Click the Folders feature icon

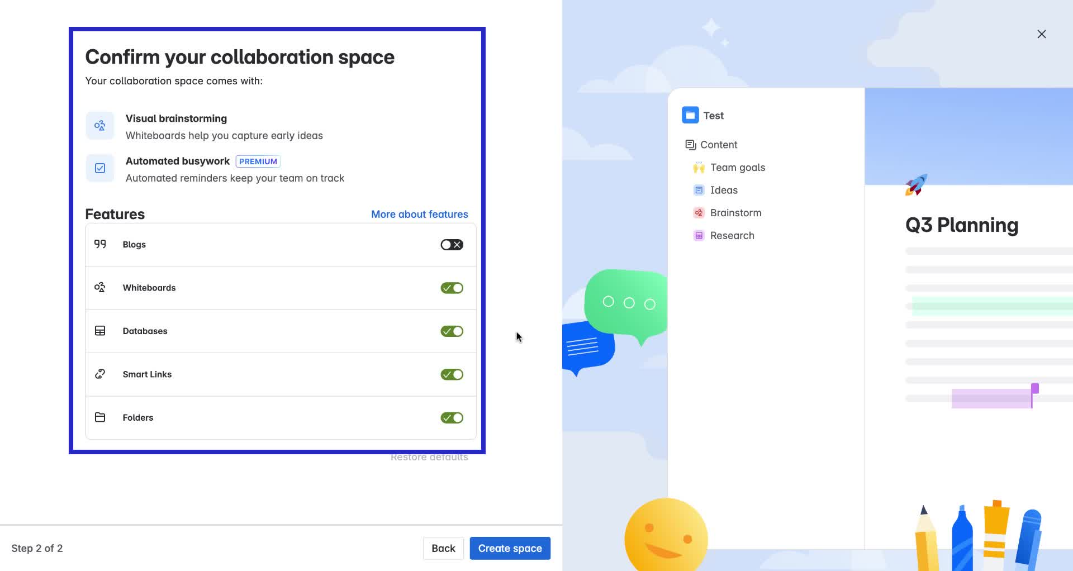pyautogui.click(x=100, y=417)
